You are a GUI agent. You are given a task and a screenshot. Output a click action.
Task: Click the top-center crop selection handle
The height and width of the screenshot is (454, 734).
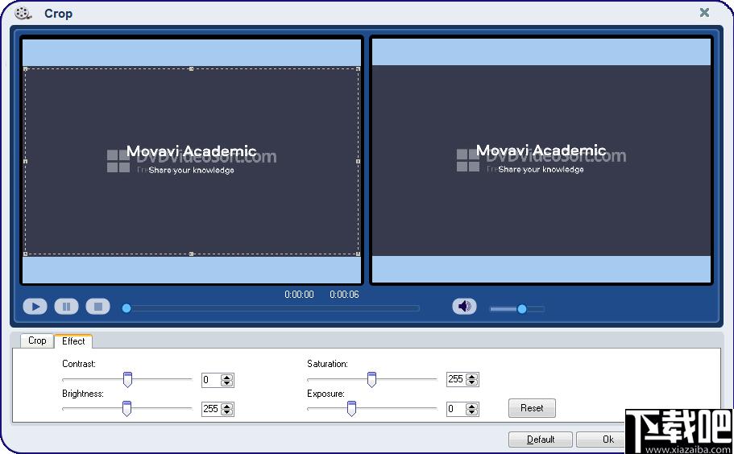tap(191, 68)
